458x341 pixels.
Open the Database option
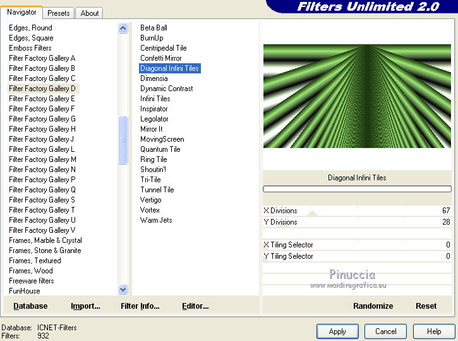[30, 306]
